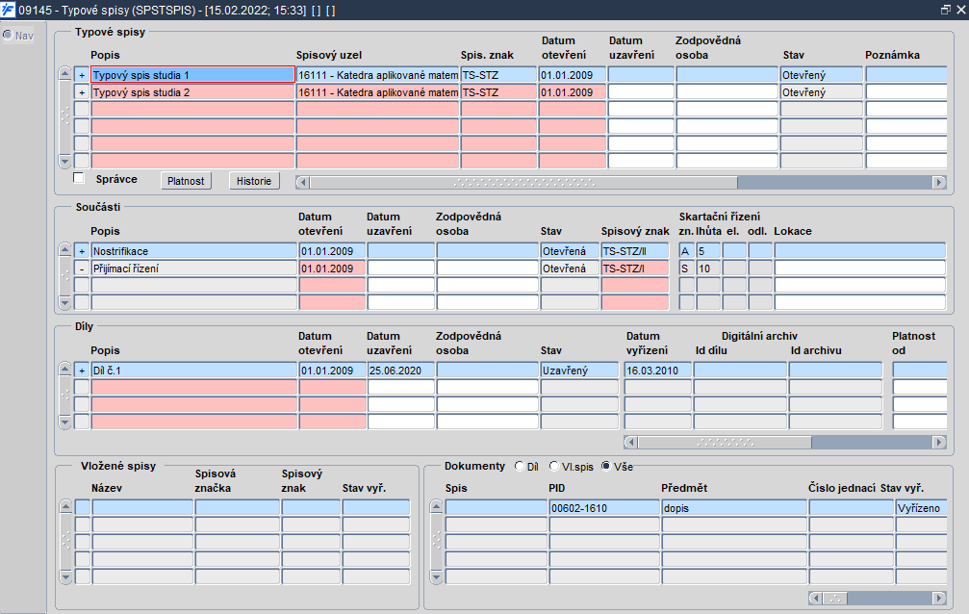Screen dimensions: 969x614
Task: Click right arrow of Díly horizontal scrollbar
Action: pyautogui.click(x=939, y=442)
